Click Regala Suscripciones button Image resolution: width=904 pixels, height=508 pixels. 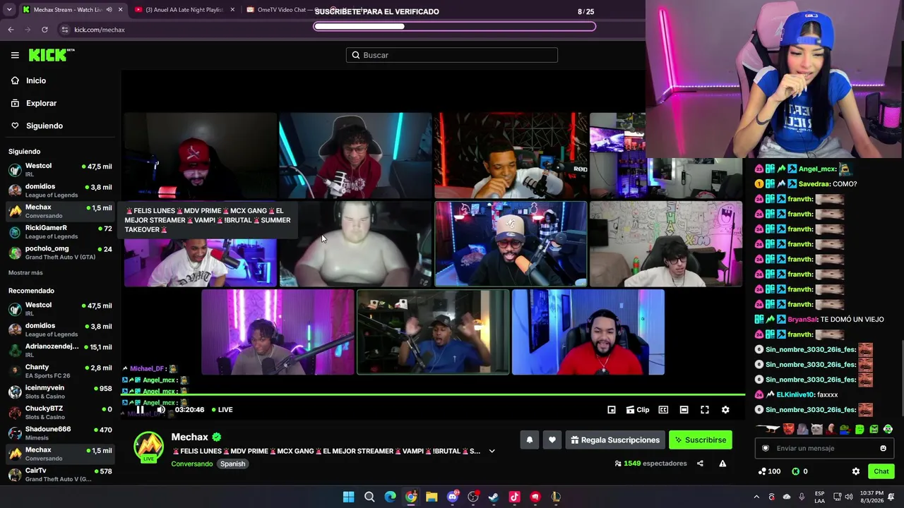[615, 440]
